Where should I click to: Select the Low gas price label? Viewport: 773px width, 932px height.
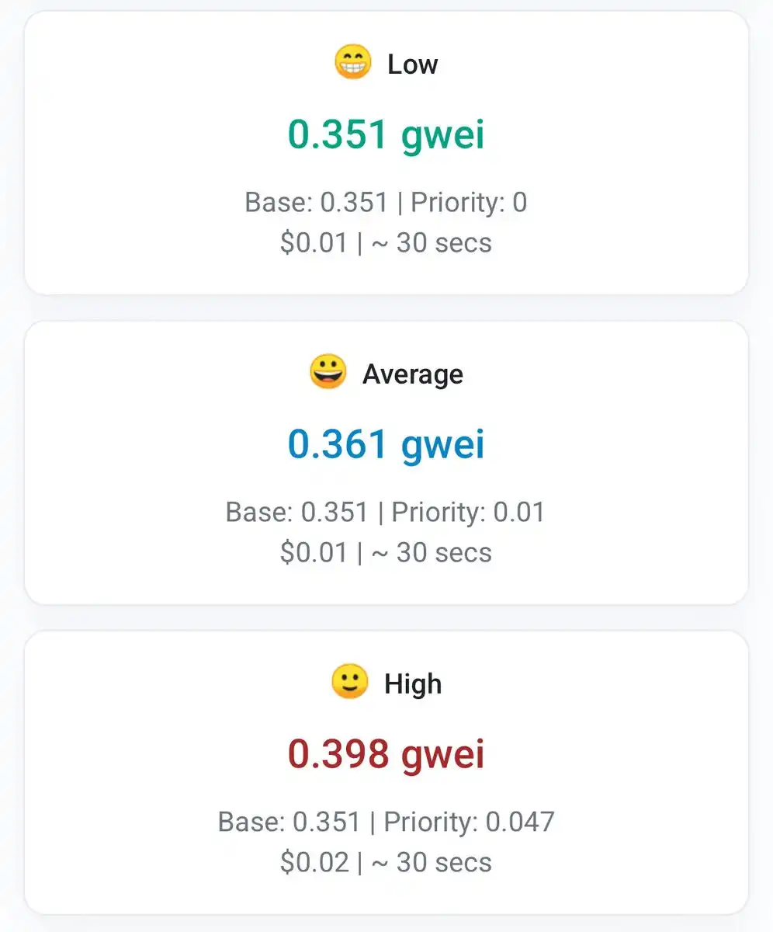(412, 64)
